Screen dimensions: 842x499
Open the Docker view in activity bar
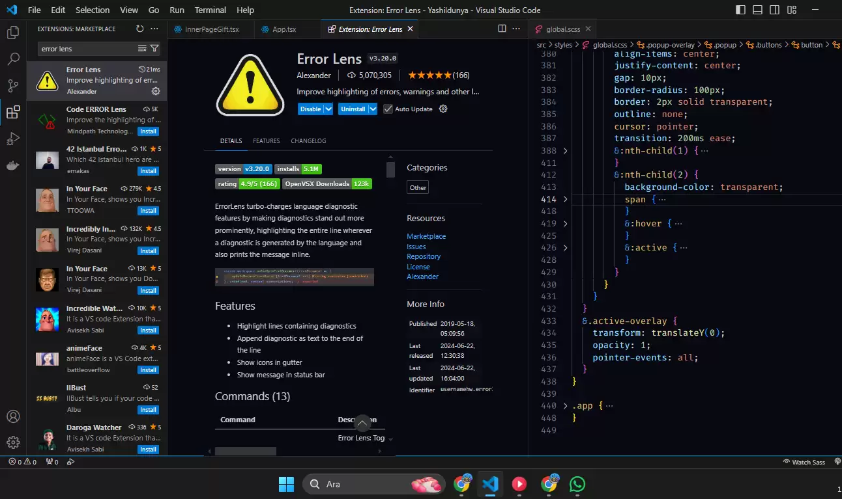tap(13, 165)
